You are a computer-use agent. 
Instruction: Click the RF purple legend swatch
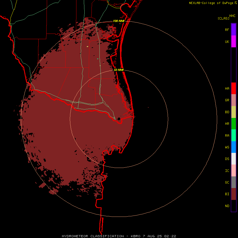point(234,29)
